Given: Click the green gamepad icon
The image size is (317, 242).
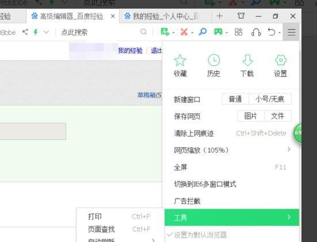Looking at the screenshot, I should [218, 32].
